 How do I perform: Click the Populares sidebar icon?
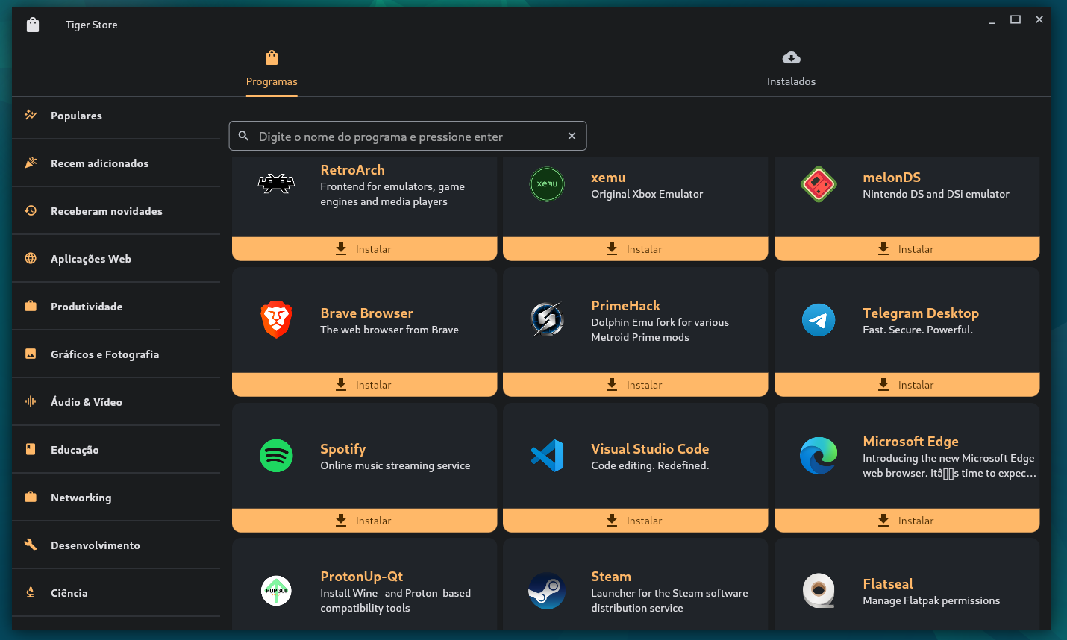[x=31, y=115]
